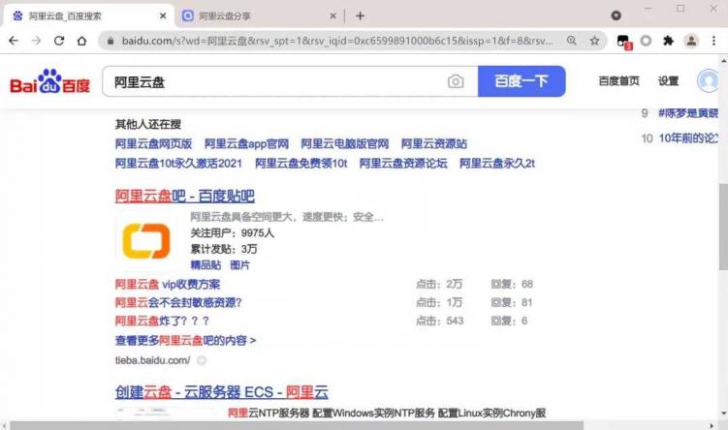Click the gray circle extension icon
The image size is (728, 430).
[646, 41]
